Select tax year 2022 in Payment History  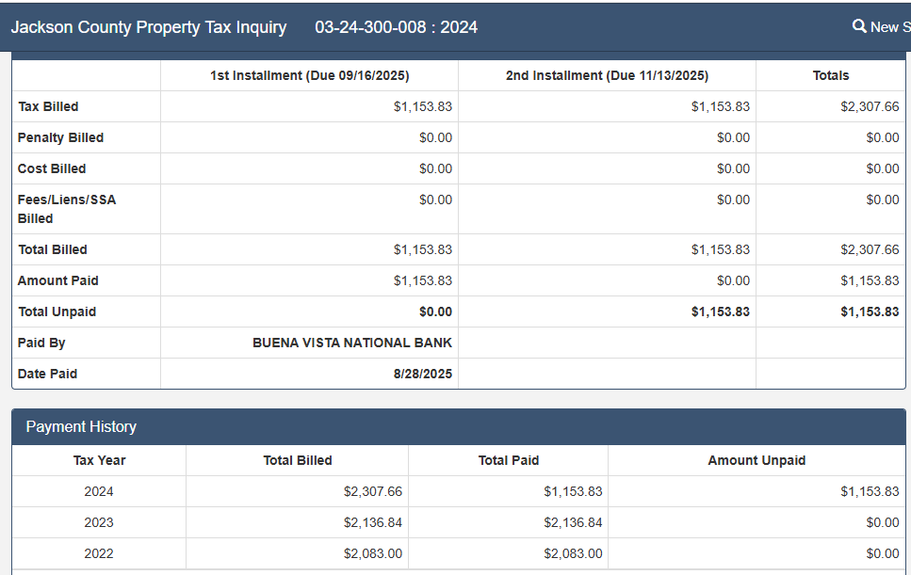pos(99,553)
